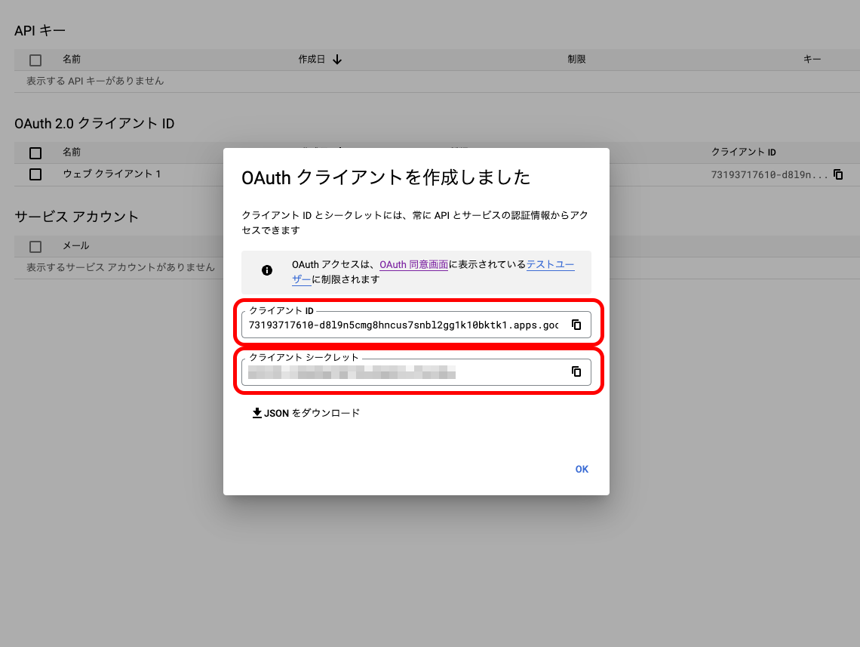Copy client ID in the table row

pos(837,174)
